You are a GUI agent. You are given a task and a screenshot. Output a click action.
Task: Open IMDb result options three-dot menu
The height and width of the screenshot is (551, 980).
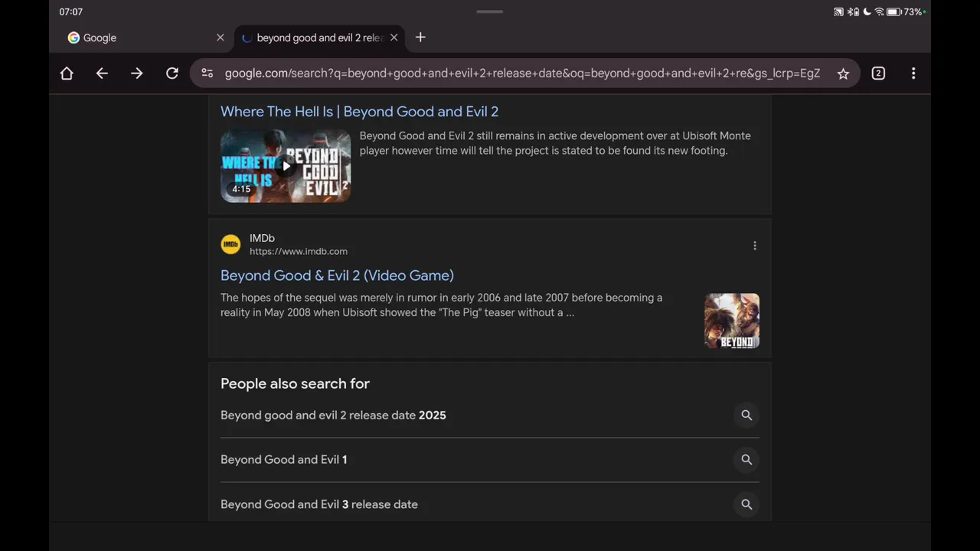[x=755, y=246]
